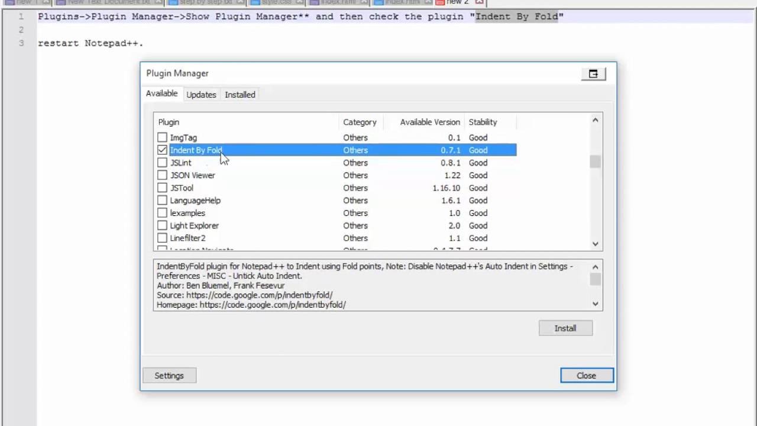Click plugin list scroll up arrow
The image size is (757, 426).
coord(596,120)
